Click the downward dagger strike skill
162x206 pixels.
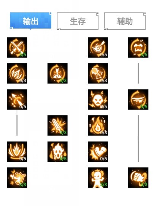pos(57,73)
